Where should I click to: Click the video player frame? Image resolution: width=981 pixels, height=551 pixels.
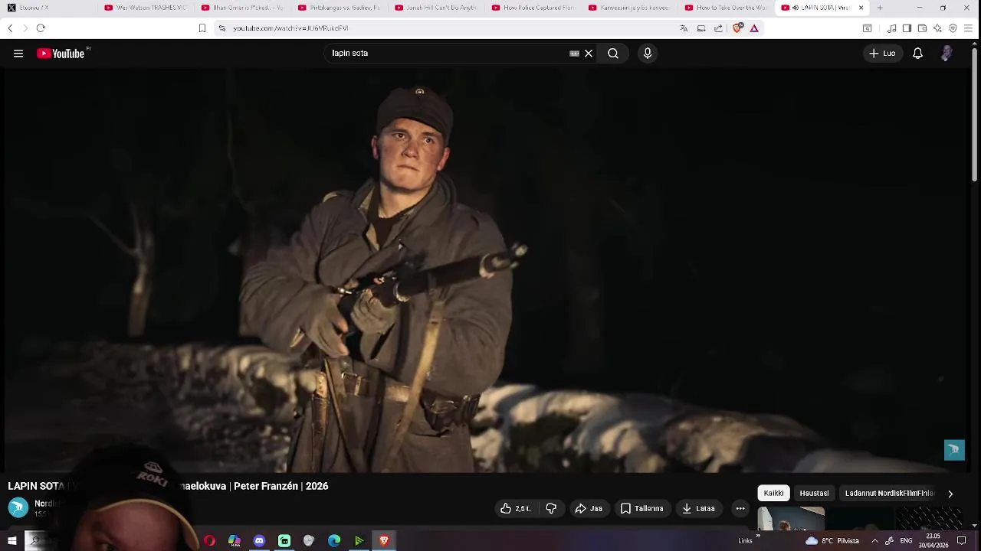coord(487,270)
